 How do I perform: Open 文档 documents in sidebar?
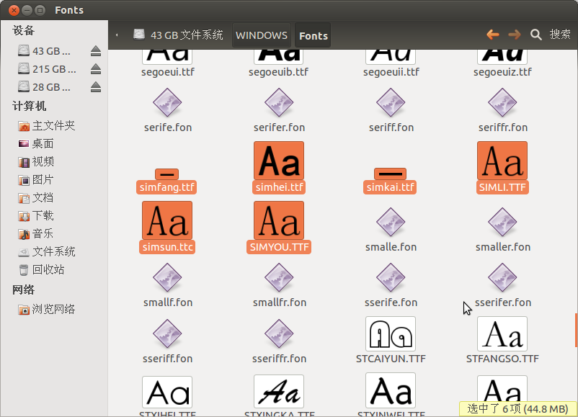(x=36, y=198)
